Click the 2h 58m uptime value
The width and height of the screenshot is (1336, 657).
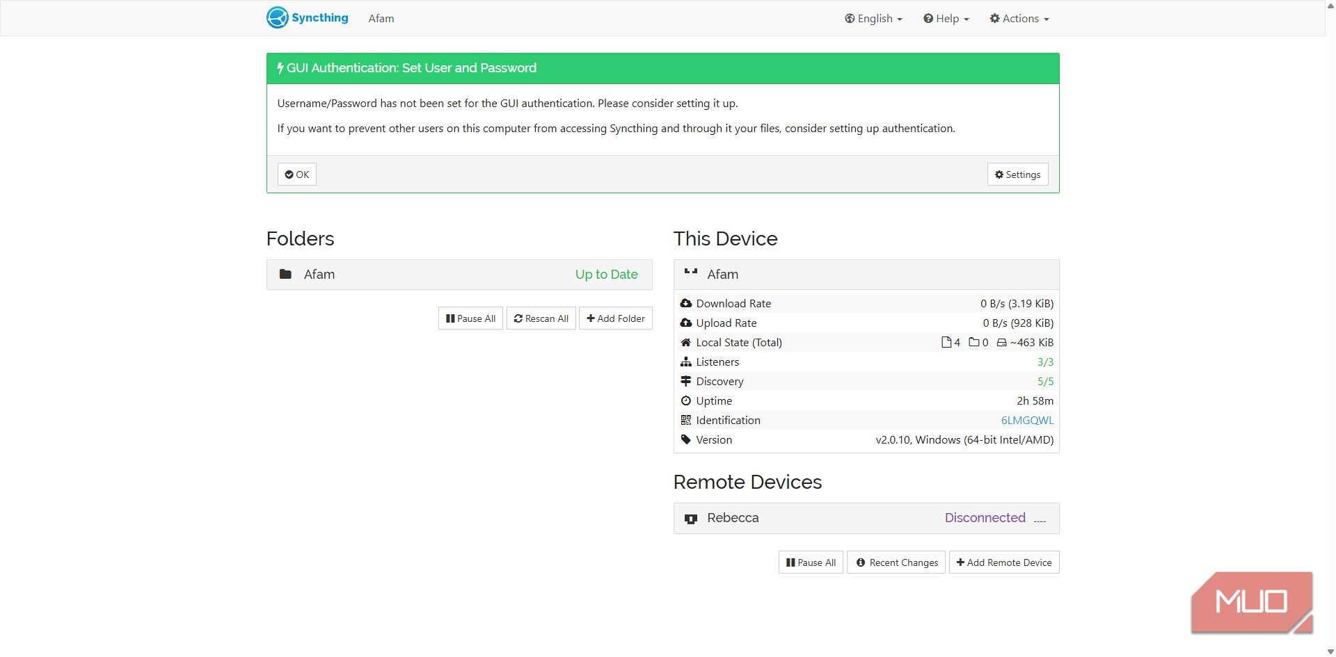pos(1035,400)
